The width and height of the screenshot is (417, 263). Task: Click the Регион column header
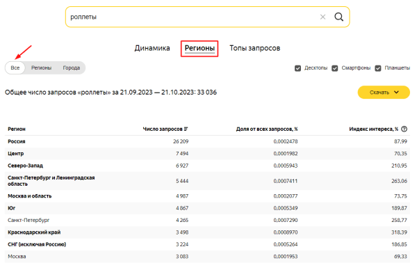coord(17,129)
